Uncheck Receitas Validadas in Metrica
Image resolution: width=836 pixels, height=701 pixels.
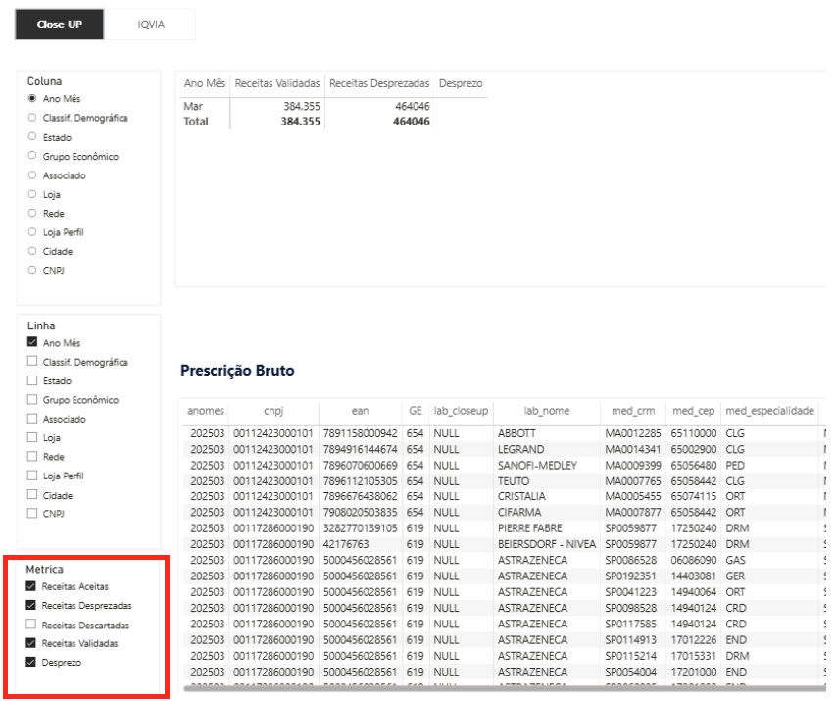[32, 643]
